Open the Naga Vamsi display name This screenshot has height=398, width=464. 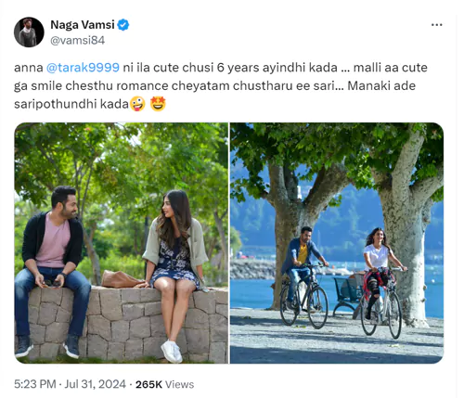point(83,25)
